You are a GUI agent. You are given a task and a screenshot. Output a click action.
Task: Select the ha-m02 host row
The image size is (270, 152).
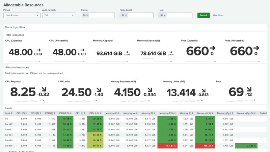pyautogui.click(x=135, y=124)
